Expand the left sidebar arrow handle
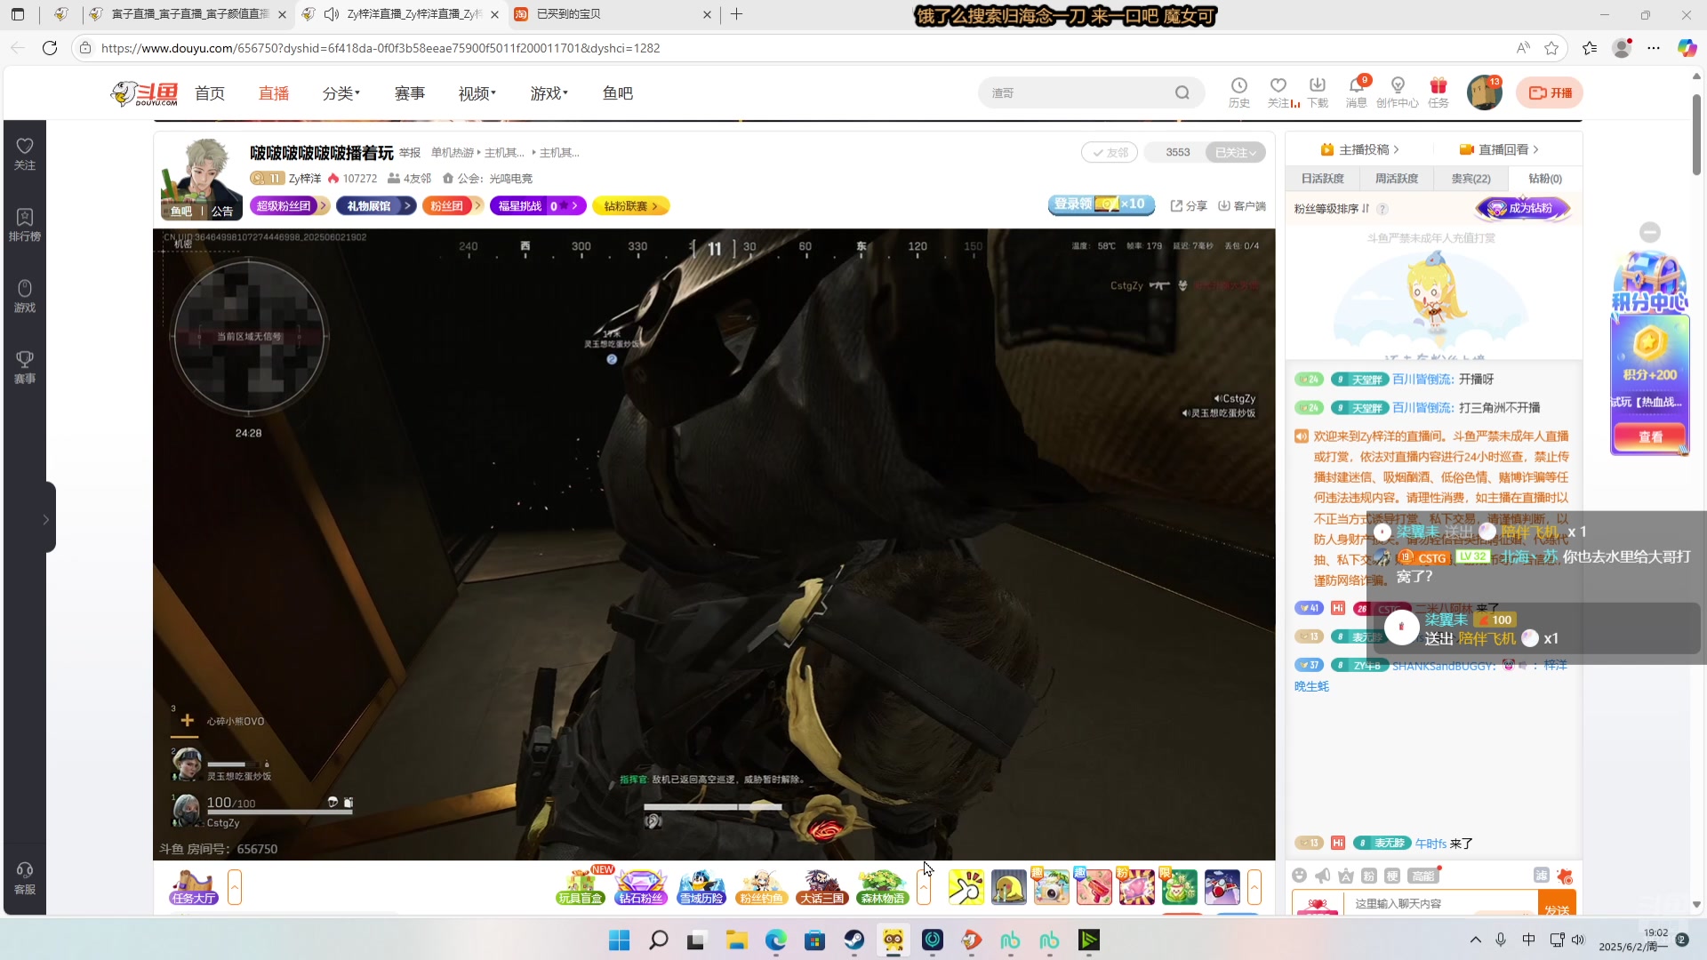Screen dimensions: 1707x960 pyautogui.click(x=45, y=518)
